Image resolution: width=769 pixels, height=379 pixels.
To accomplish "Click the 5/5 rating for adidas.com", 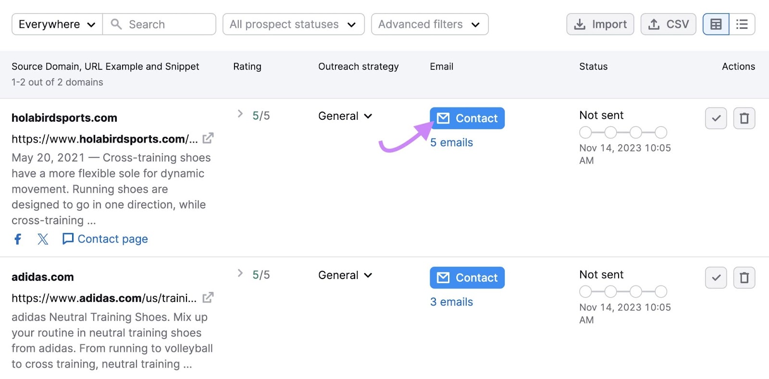I will tap(261, 275).
